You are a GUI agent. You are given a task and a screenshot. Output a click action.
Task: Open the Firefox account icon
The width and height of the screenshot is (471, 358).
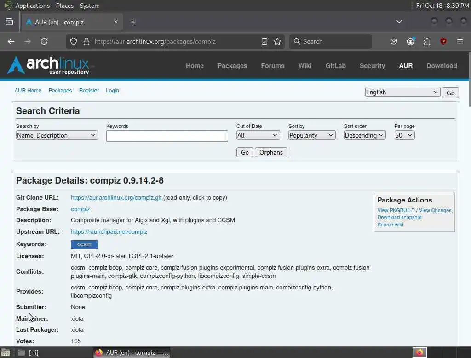coord(411,41)
